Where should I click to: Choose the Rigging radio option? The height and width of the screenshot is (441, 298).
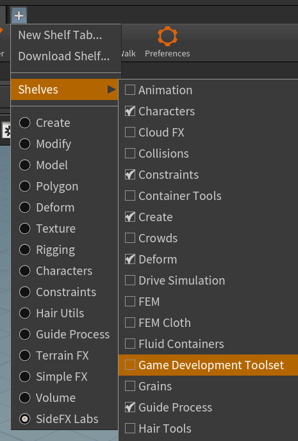pos(25,250)
